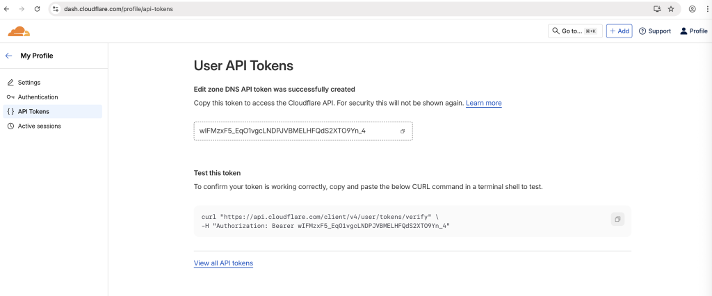Open Active sessions in the sidebar

[39, 126]
